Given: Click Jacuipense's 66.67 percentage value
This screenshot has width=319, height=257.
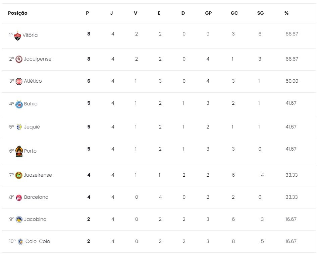Looking at the screenshot, I should [x=291, y=59].
